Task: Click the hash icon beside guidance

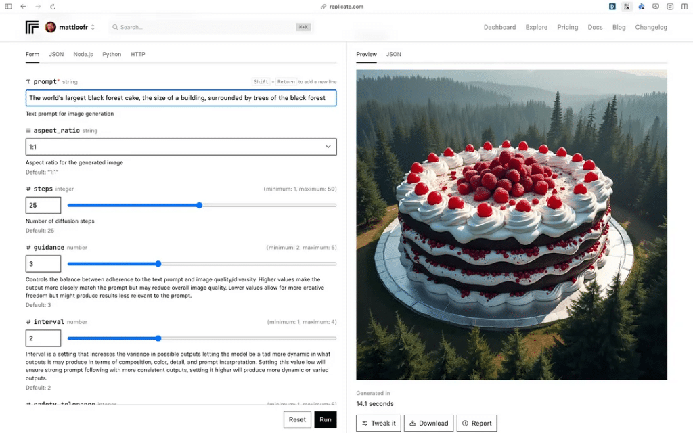Action: click(x=28, y=248)
